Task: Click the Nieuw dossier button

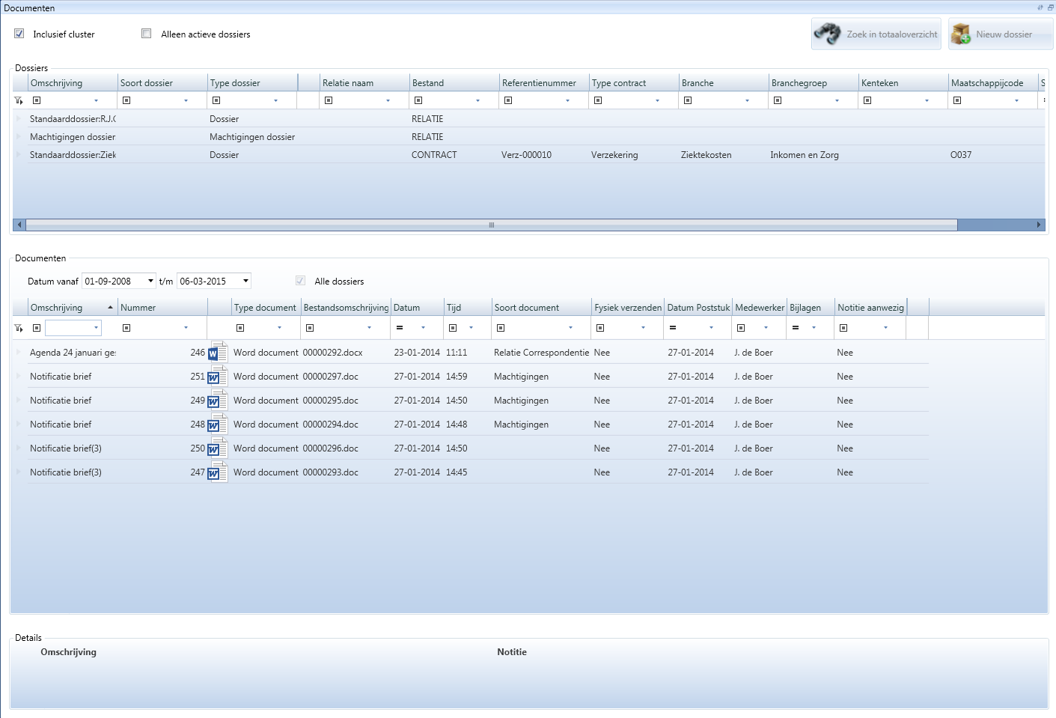Action: [1001, 34]
